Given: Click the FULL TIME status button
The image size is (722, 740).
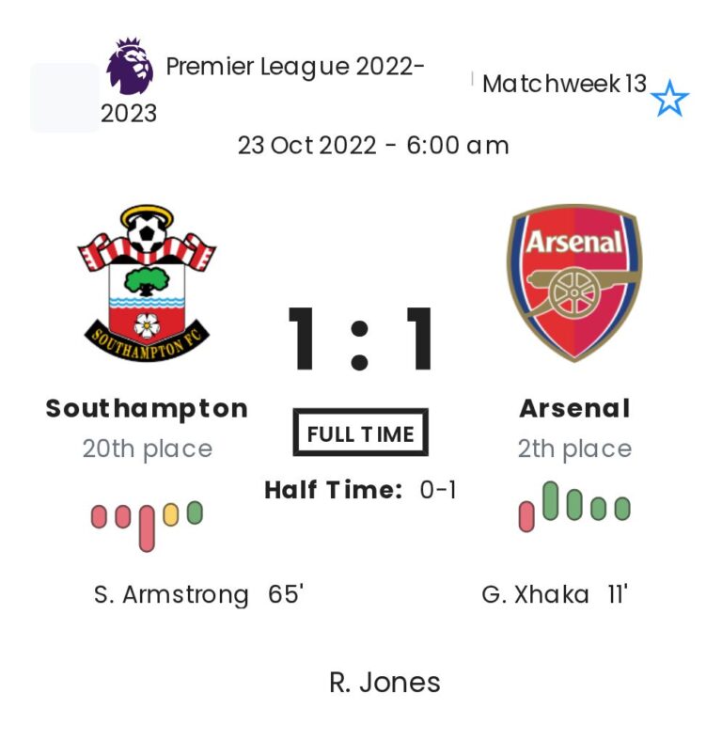Looking at the screenshot, I should [x=360, y=433].
